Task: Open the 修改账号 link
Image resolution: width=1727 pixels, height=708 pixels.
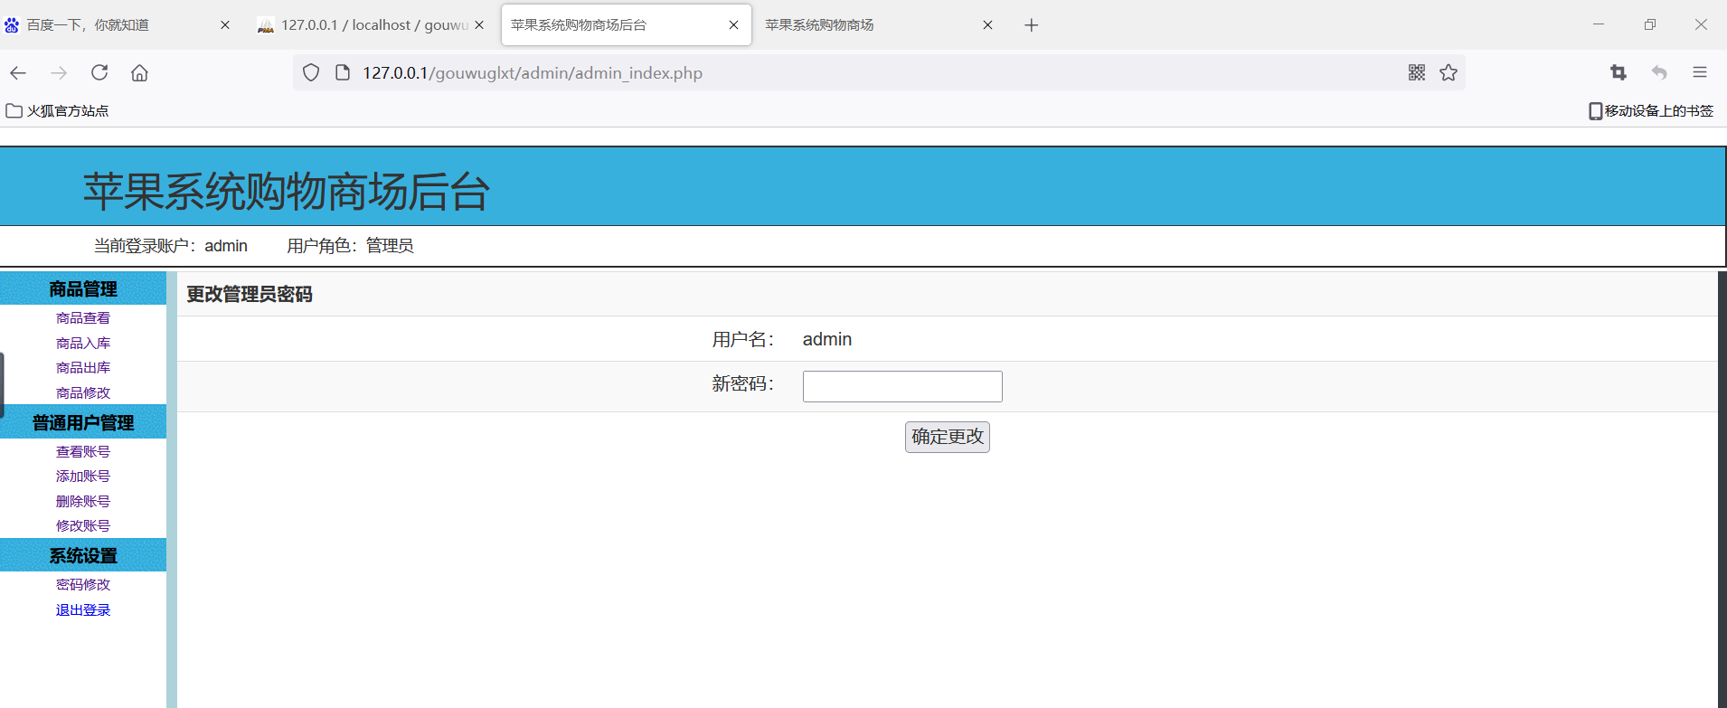Action: click(x=83, y=526)
